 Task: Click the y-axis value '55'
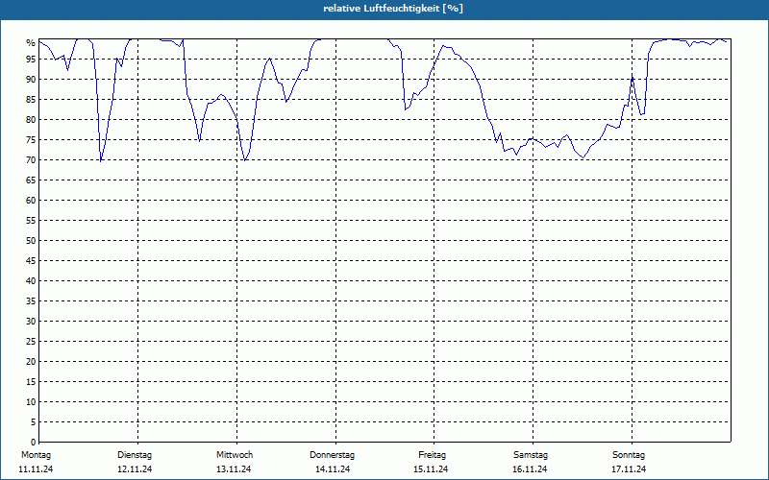(x=31, y=221)
